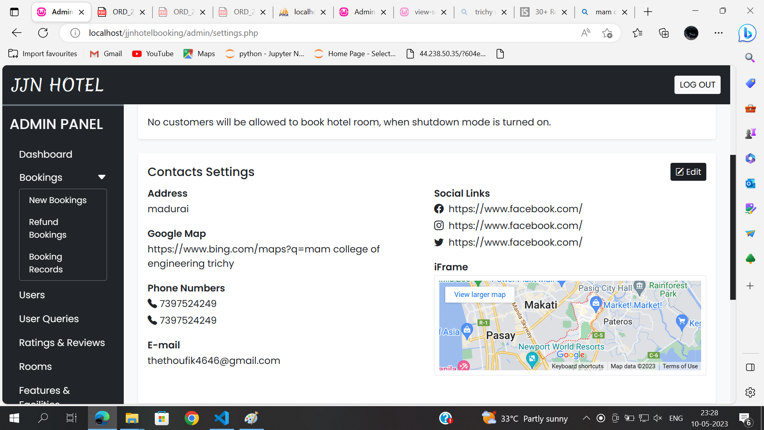Screen dimensions: 764x430
Task: Open Outlook from the Edge sidebar
Action: [750, 184]
